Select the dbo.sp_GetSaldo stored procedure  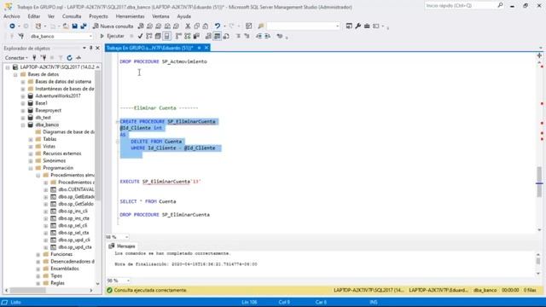pyautogui.click(x=76, y=204)
